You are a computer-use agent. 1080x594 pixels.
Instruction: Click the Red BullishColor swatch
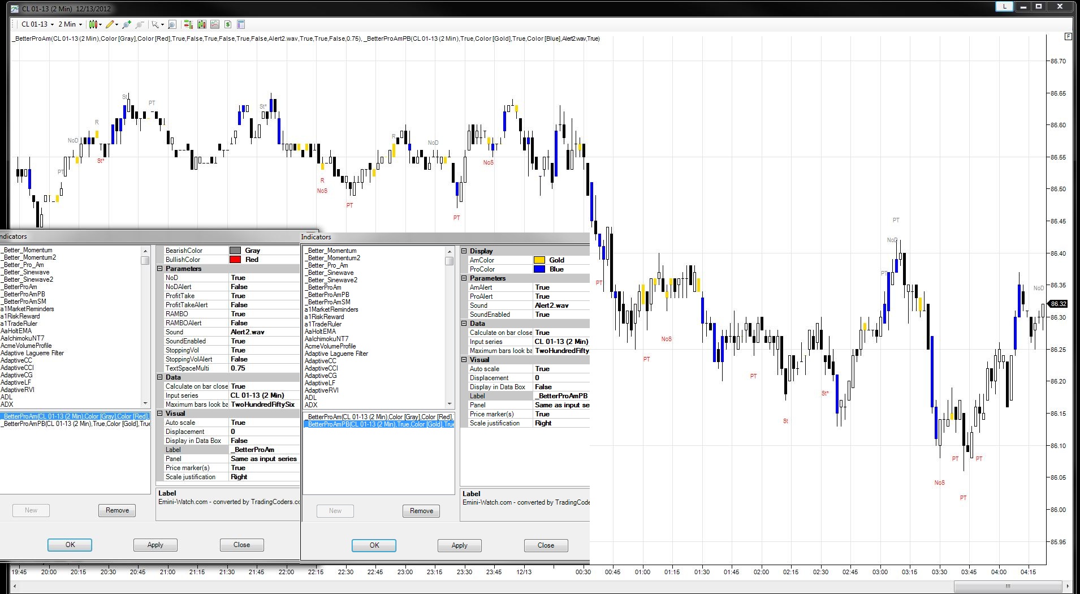235,260
